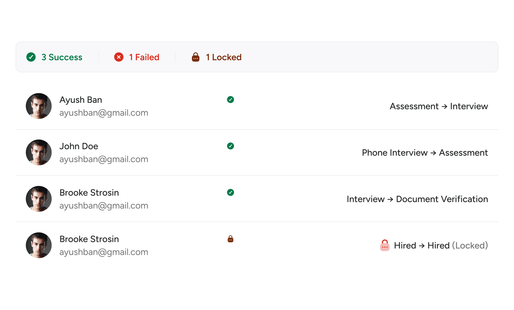Open Ayush Ban's profile picture
Viewport: 514px width, 310px height.
39,106
